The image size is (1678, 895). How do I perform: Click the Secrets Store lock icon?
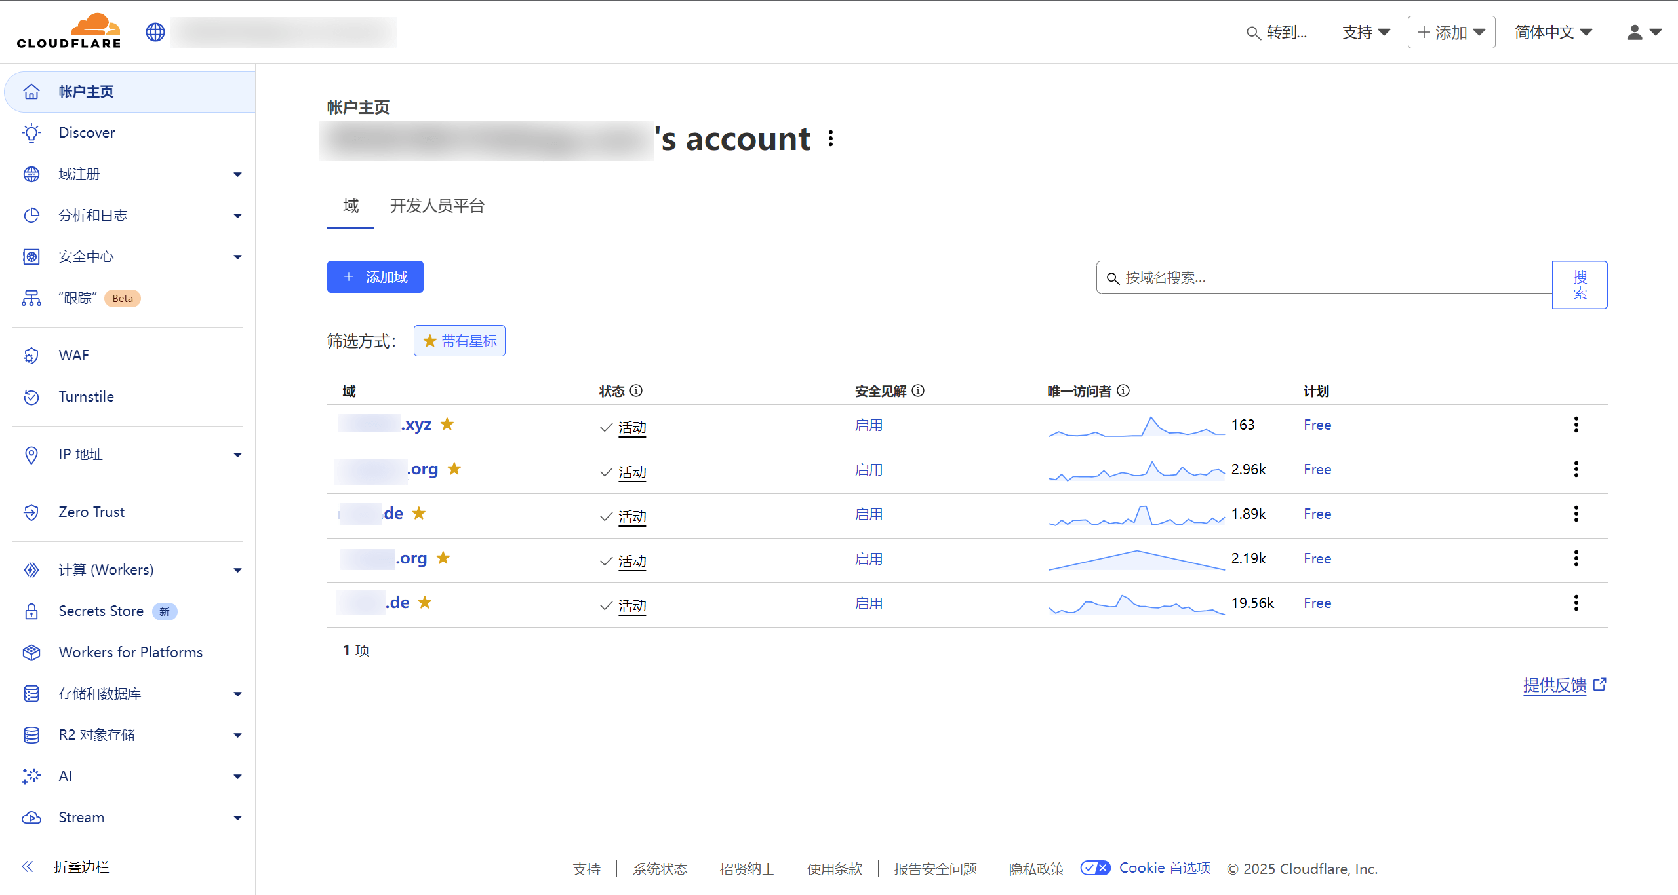pyautogui.click(x=31, y=611)
